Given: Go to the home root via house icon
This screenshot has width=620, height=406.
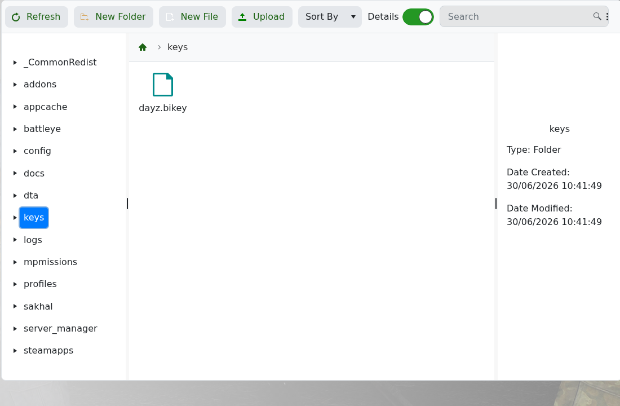Looking at the screenshot, I should pyautogui.click(x=143, y=47).
